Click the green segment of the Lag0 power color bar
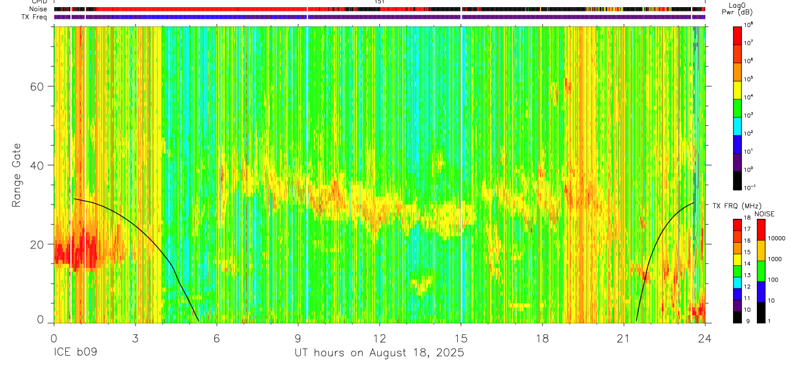793x366 pixels. [x=737, y=107]
